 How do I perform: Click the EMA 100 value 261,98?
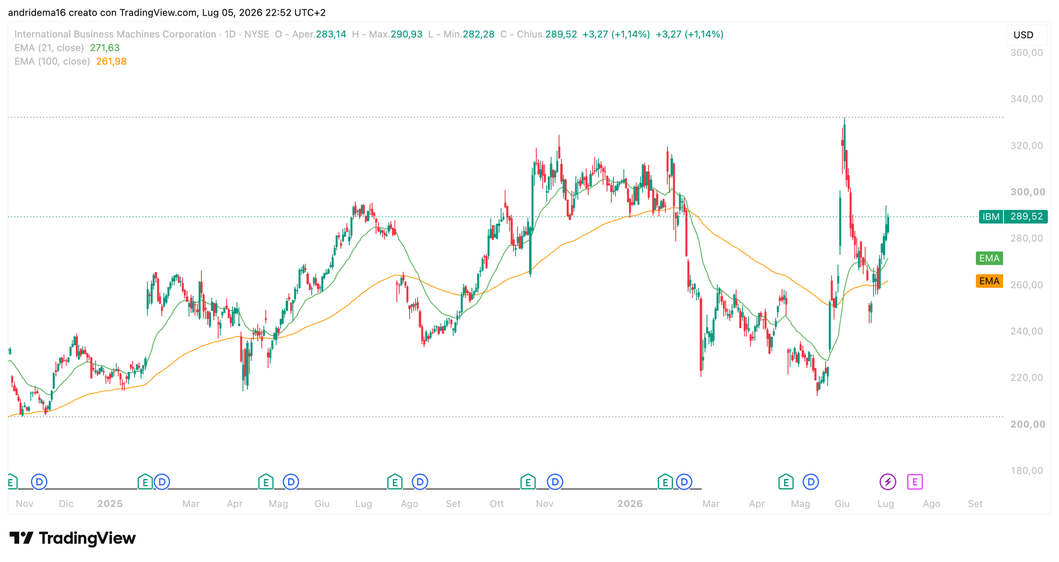click(x=111, y=61)
